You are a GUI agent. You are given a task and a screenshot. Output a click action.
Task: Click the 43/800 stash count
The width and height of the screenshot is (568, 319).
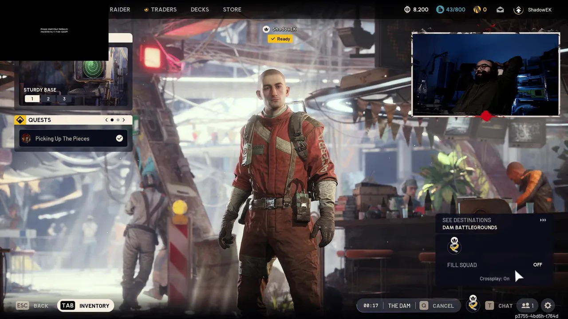pyautogui.click(x=457, y=9)
